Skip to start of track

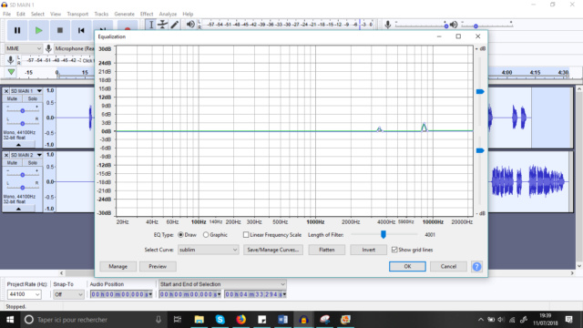click(x=81, y=30)
